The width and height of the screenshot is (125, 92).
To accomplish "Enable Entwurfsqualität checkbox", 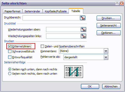I will (10, 57).
